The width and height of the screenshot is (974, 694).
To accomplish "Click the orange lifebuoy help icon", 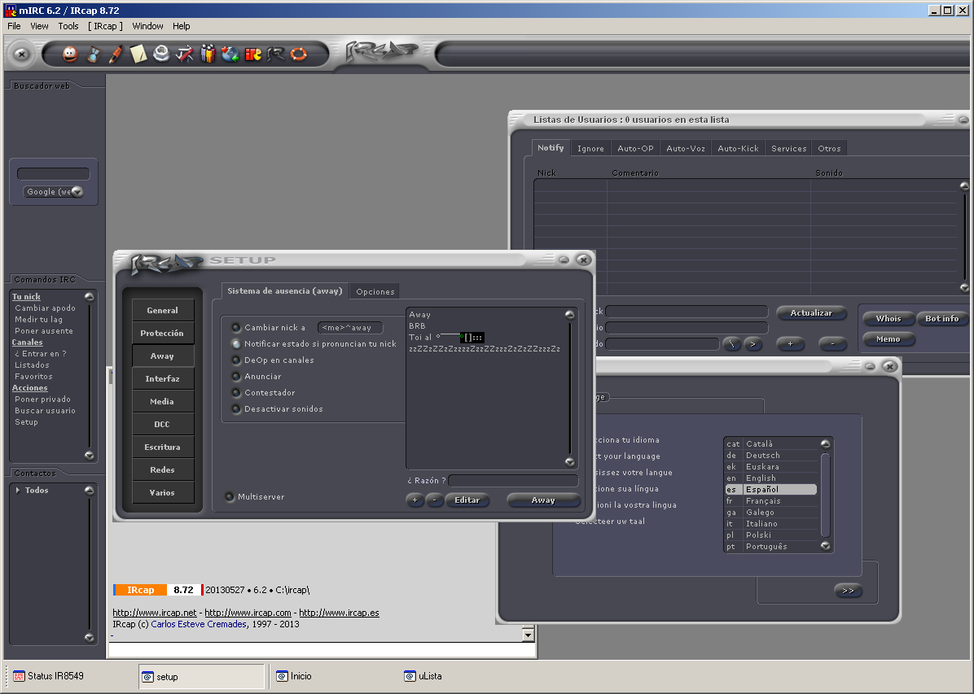I will click(299, 55).
